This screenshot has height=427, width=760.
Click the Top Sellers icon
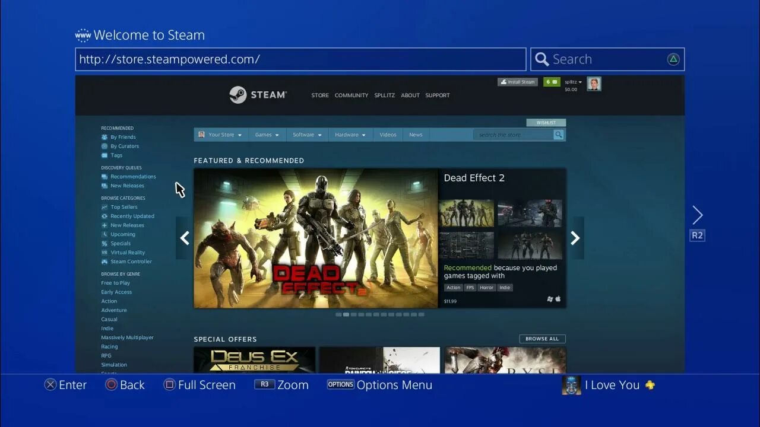[104, 207]
